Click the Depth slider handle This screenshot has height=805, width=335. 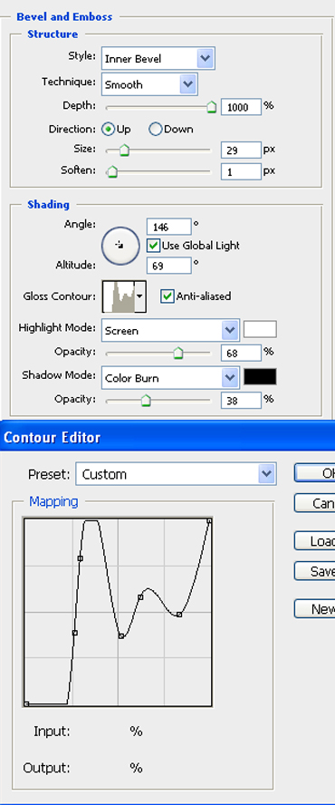pos(211,107)
